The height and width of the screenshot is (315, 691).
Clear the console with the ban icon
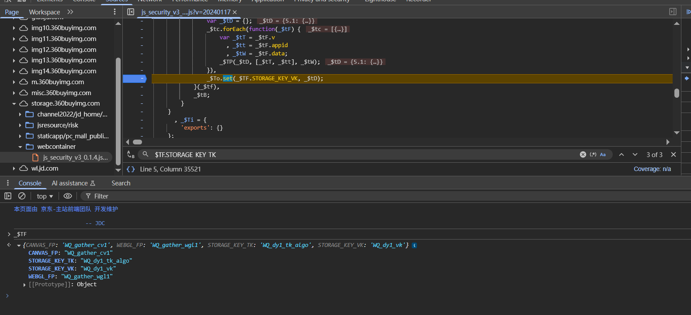pos(22,196)
